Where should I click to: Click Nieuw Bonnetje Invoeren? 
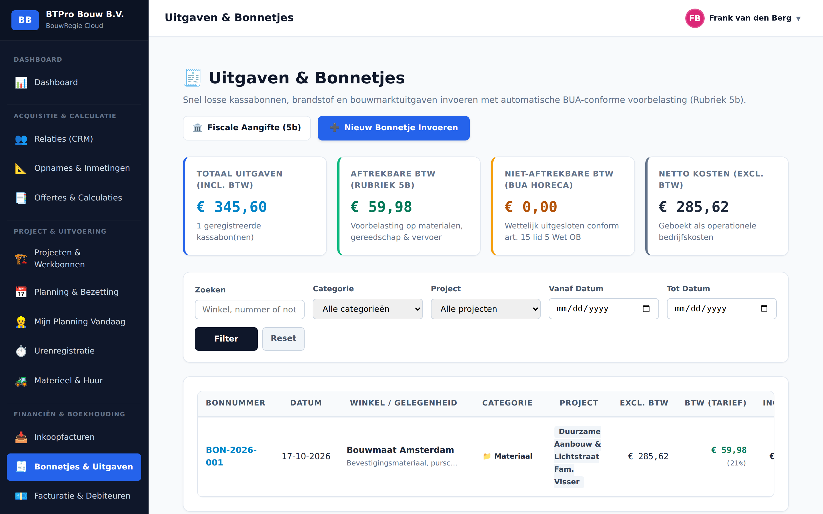click(393, 128)
